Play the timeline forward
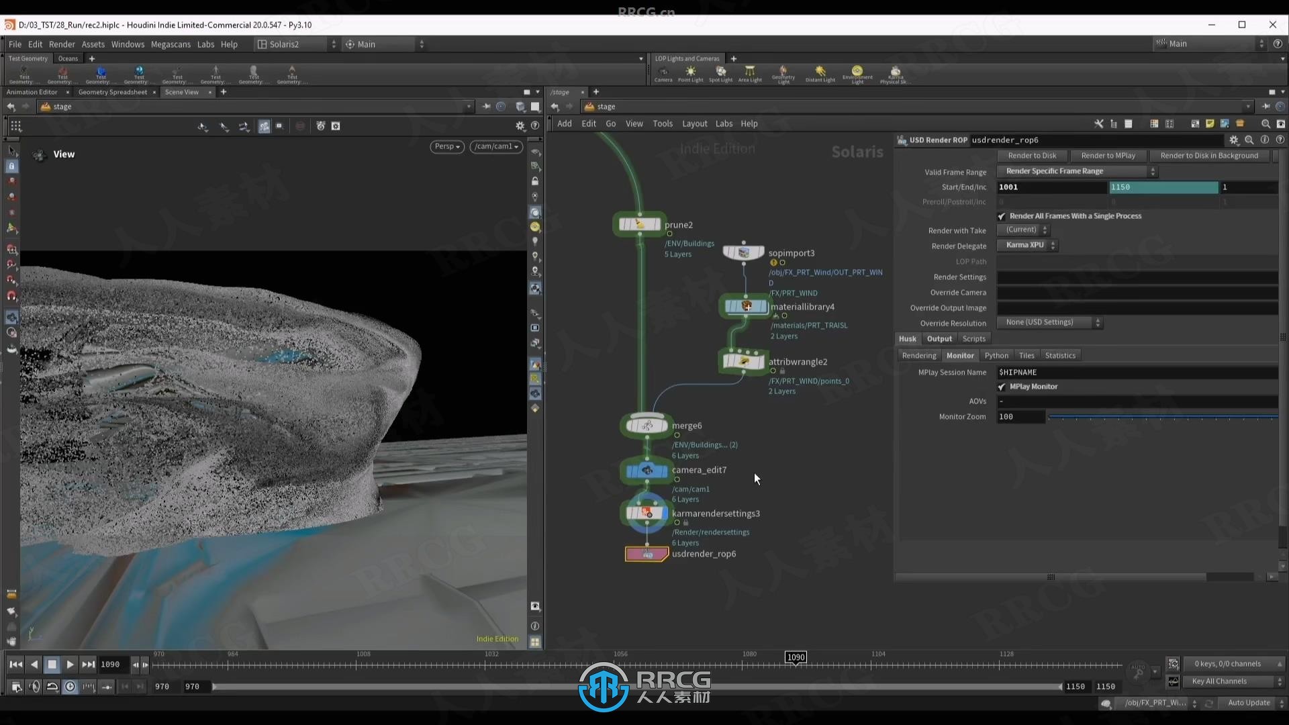The image size is (1289, 725). pos(70,665)
